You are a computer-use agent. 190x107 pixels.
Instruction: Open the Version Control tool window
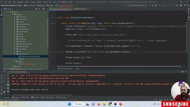pyautogui.click(x=47, y=97)
